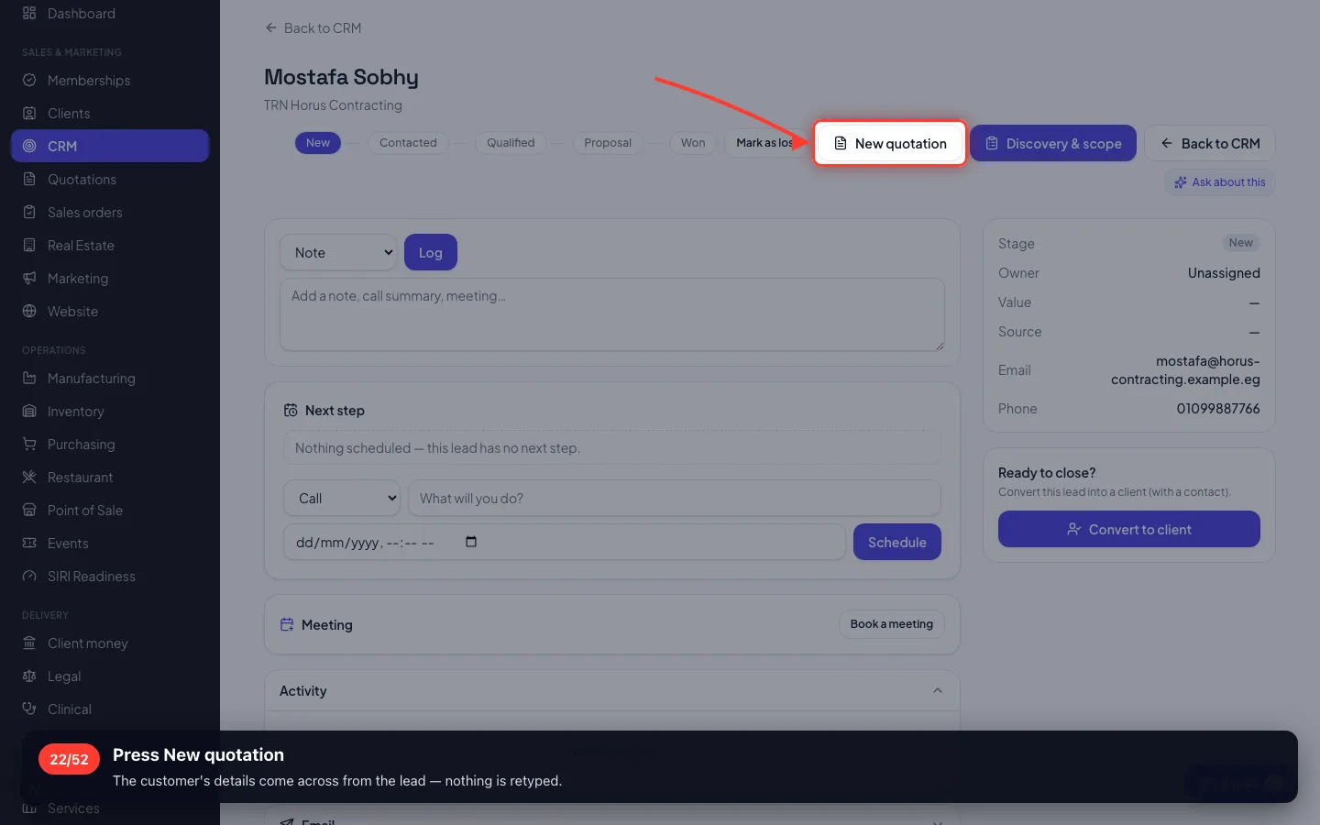Follow the top Back to CRM link
Image resolution: width=1320 pixels, height=825 pixels.
click(313, 28)
